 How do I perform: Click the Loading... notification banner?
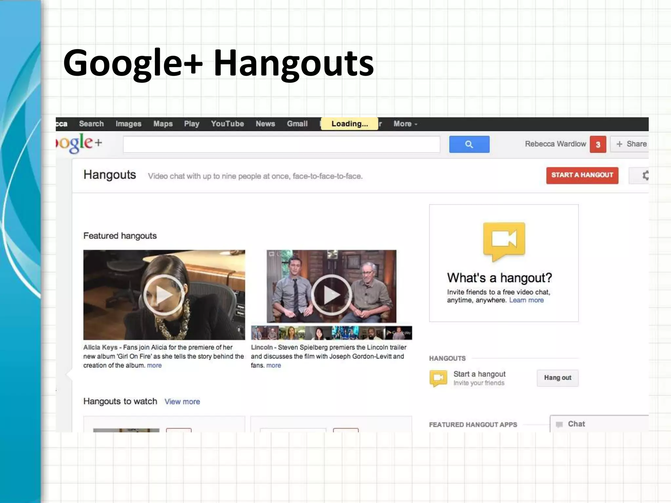350,124
